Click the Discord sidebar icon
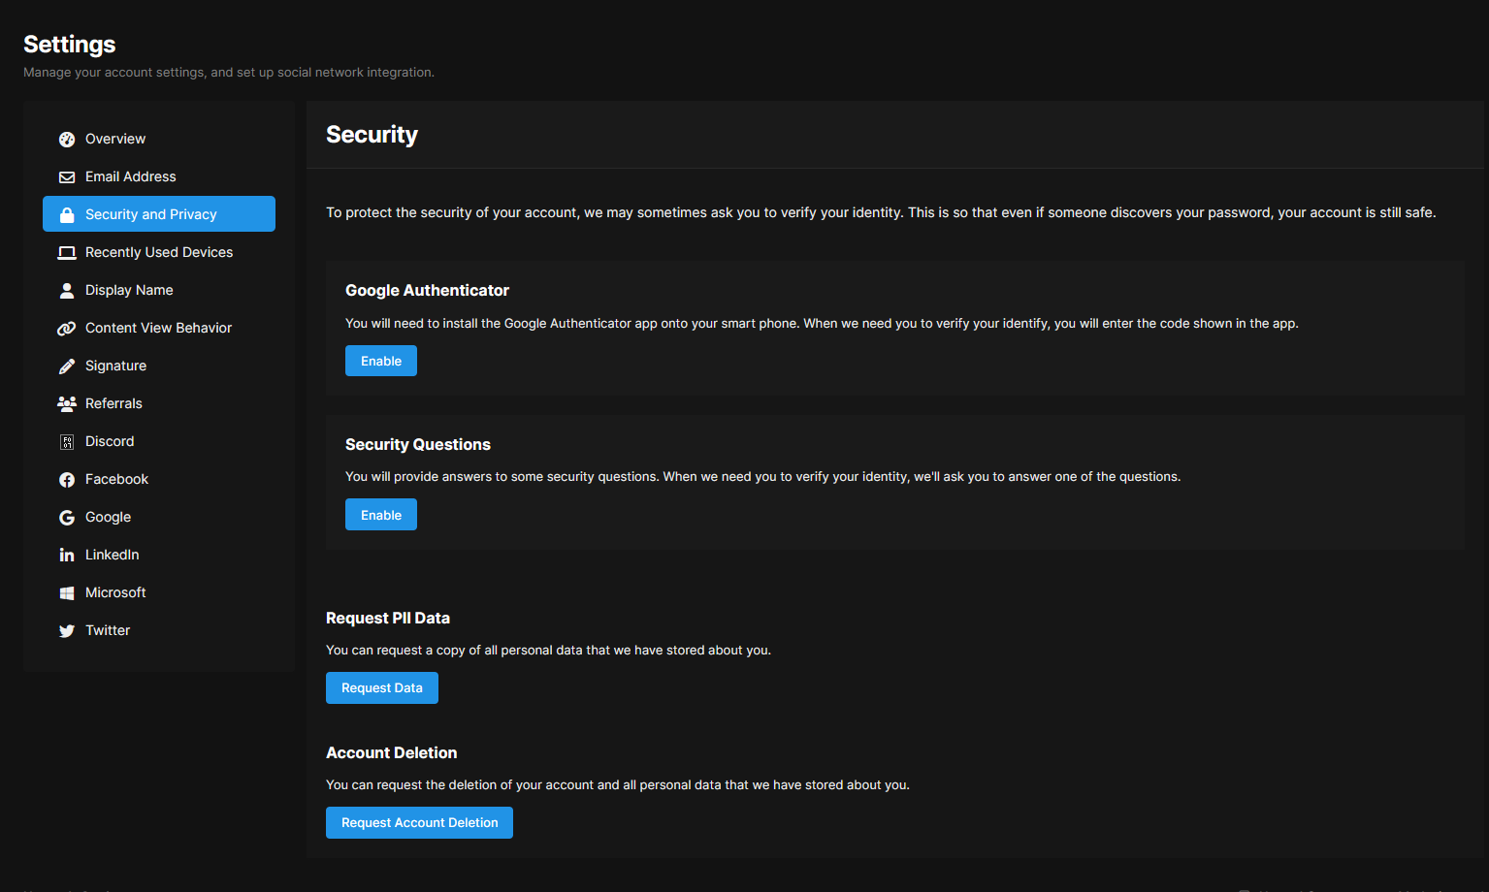Screen dimensions: 1489x892 [67, 442]
